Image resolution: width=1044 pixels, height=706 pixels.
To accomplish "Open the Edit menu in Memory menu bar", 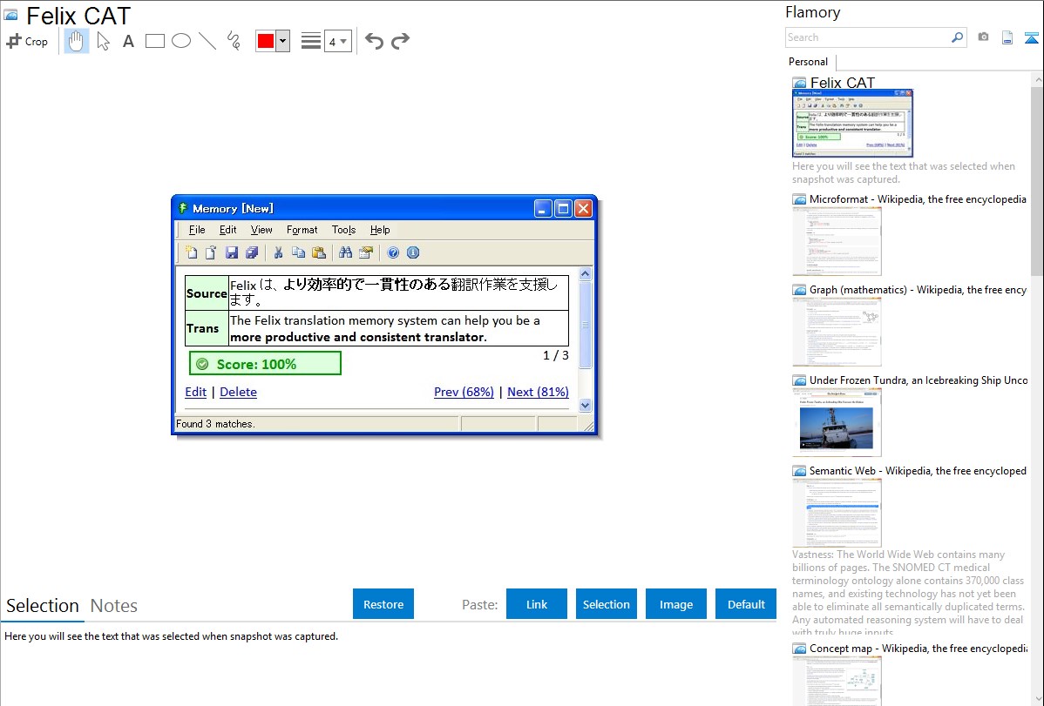I will coord(227,230).
